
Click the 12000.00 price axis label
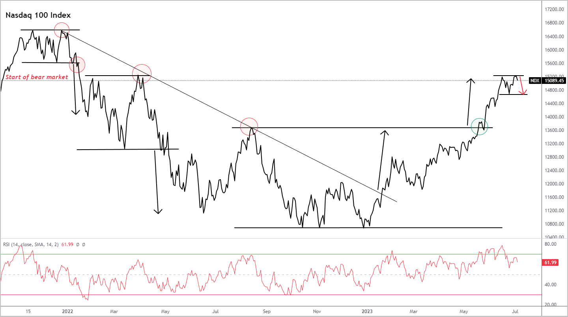554,184
